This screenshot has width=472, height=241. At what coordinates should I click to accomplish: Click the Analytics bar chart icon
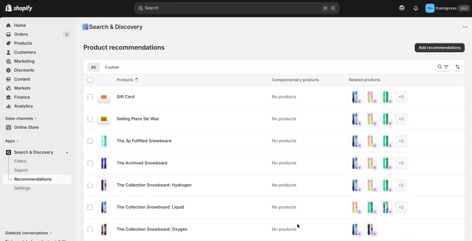pos(8,106)
